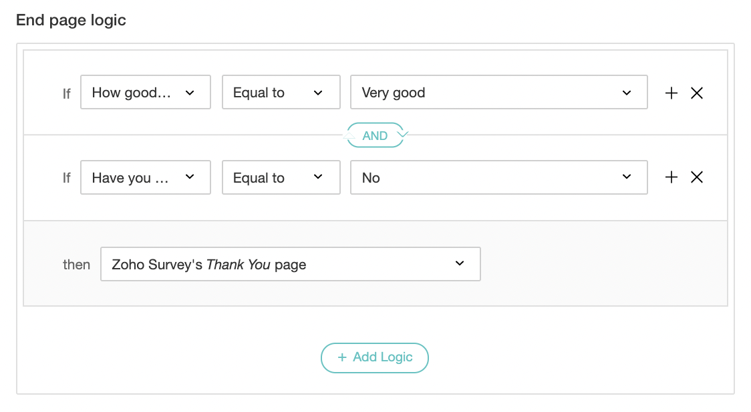751x412 pixels.
Task: Open the "Zoho Survey's Thank You page" dropdown
Action: (290, 264)
